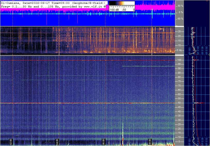Image resolution: width=210 pixels, height=146 pixels.
Task: Click the 70 Hz tick on E-field axis
Action: (x=179, y=86)
